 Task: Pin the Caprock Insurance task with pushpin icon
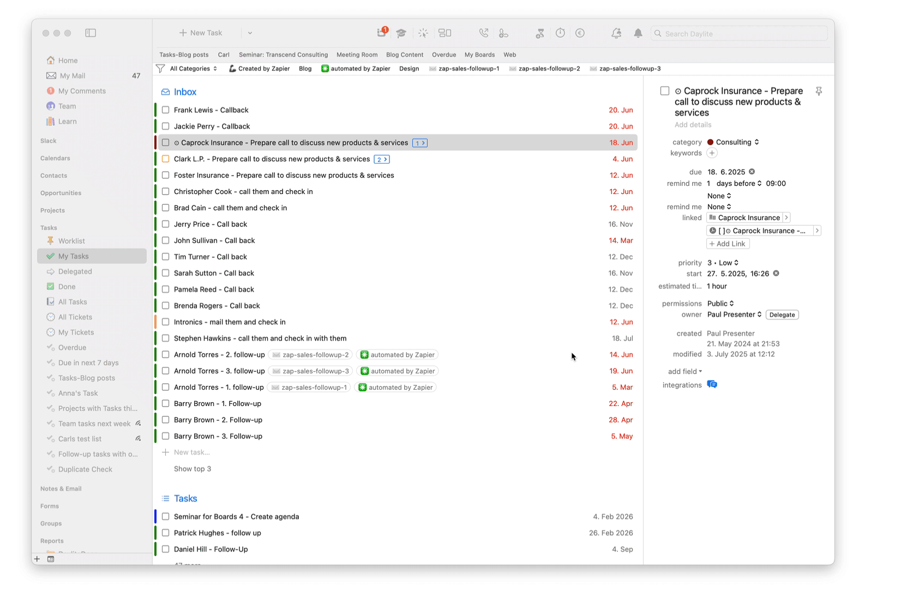point(819,92)
